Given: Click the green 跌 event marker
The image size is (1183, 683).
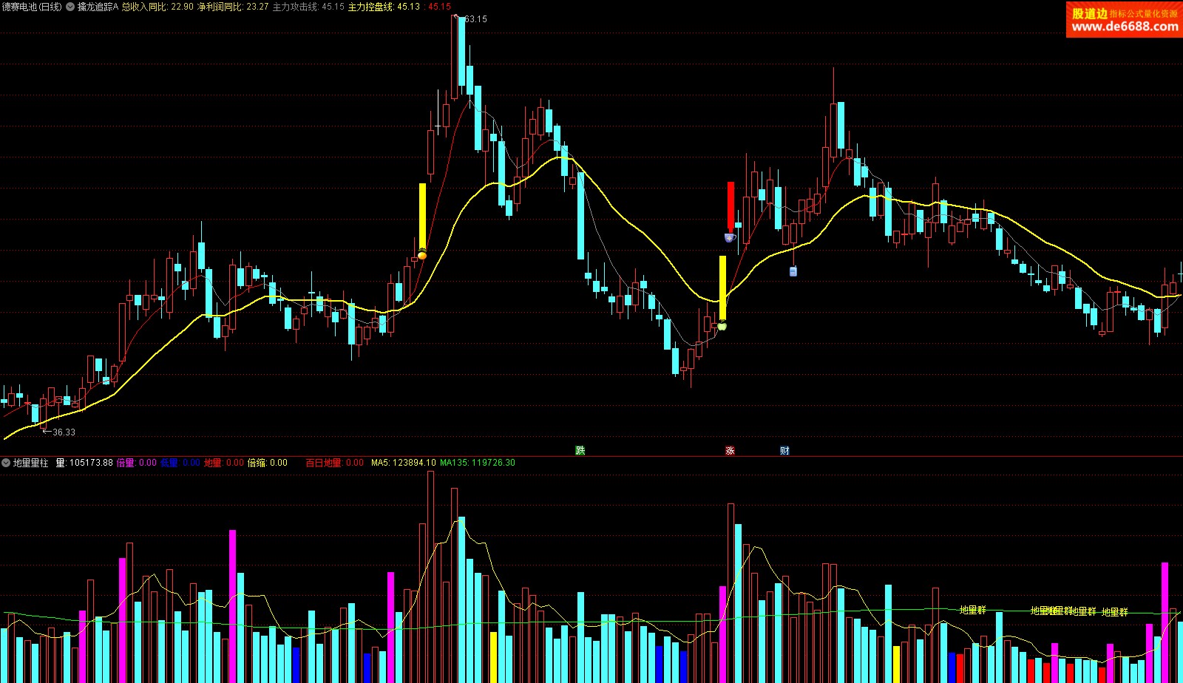Looking at the screenshot, I should [x=580, y=450].
